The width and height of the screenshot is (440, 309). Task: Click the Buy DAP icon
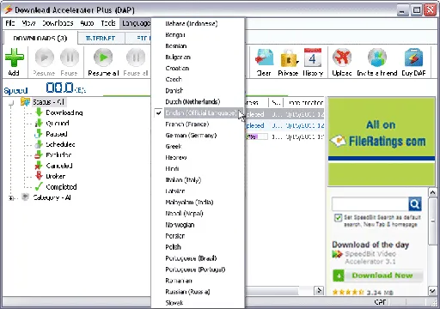tap(413, 58)
